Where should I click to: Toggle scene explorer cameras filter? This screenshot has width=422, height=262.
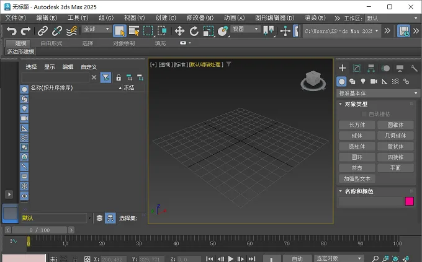24,118
